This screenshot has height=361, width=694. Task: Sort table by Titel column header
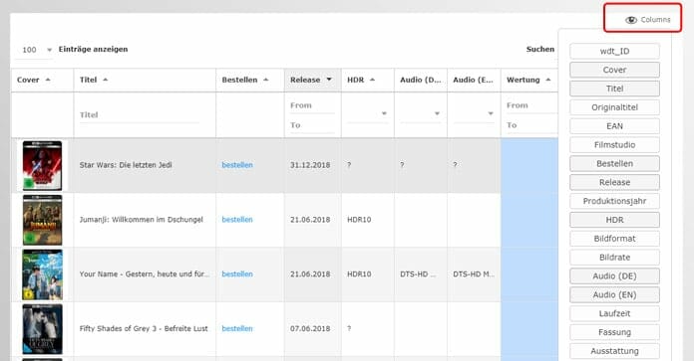coord(145,80)
